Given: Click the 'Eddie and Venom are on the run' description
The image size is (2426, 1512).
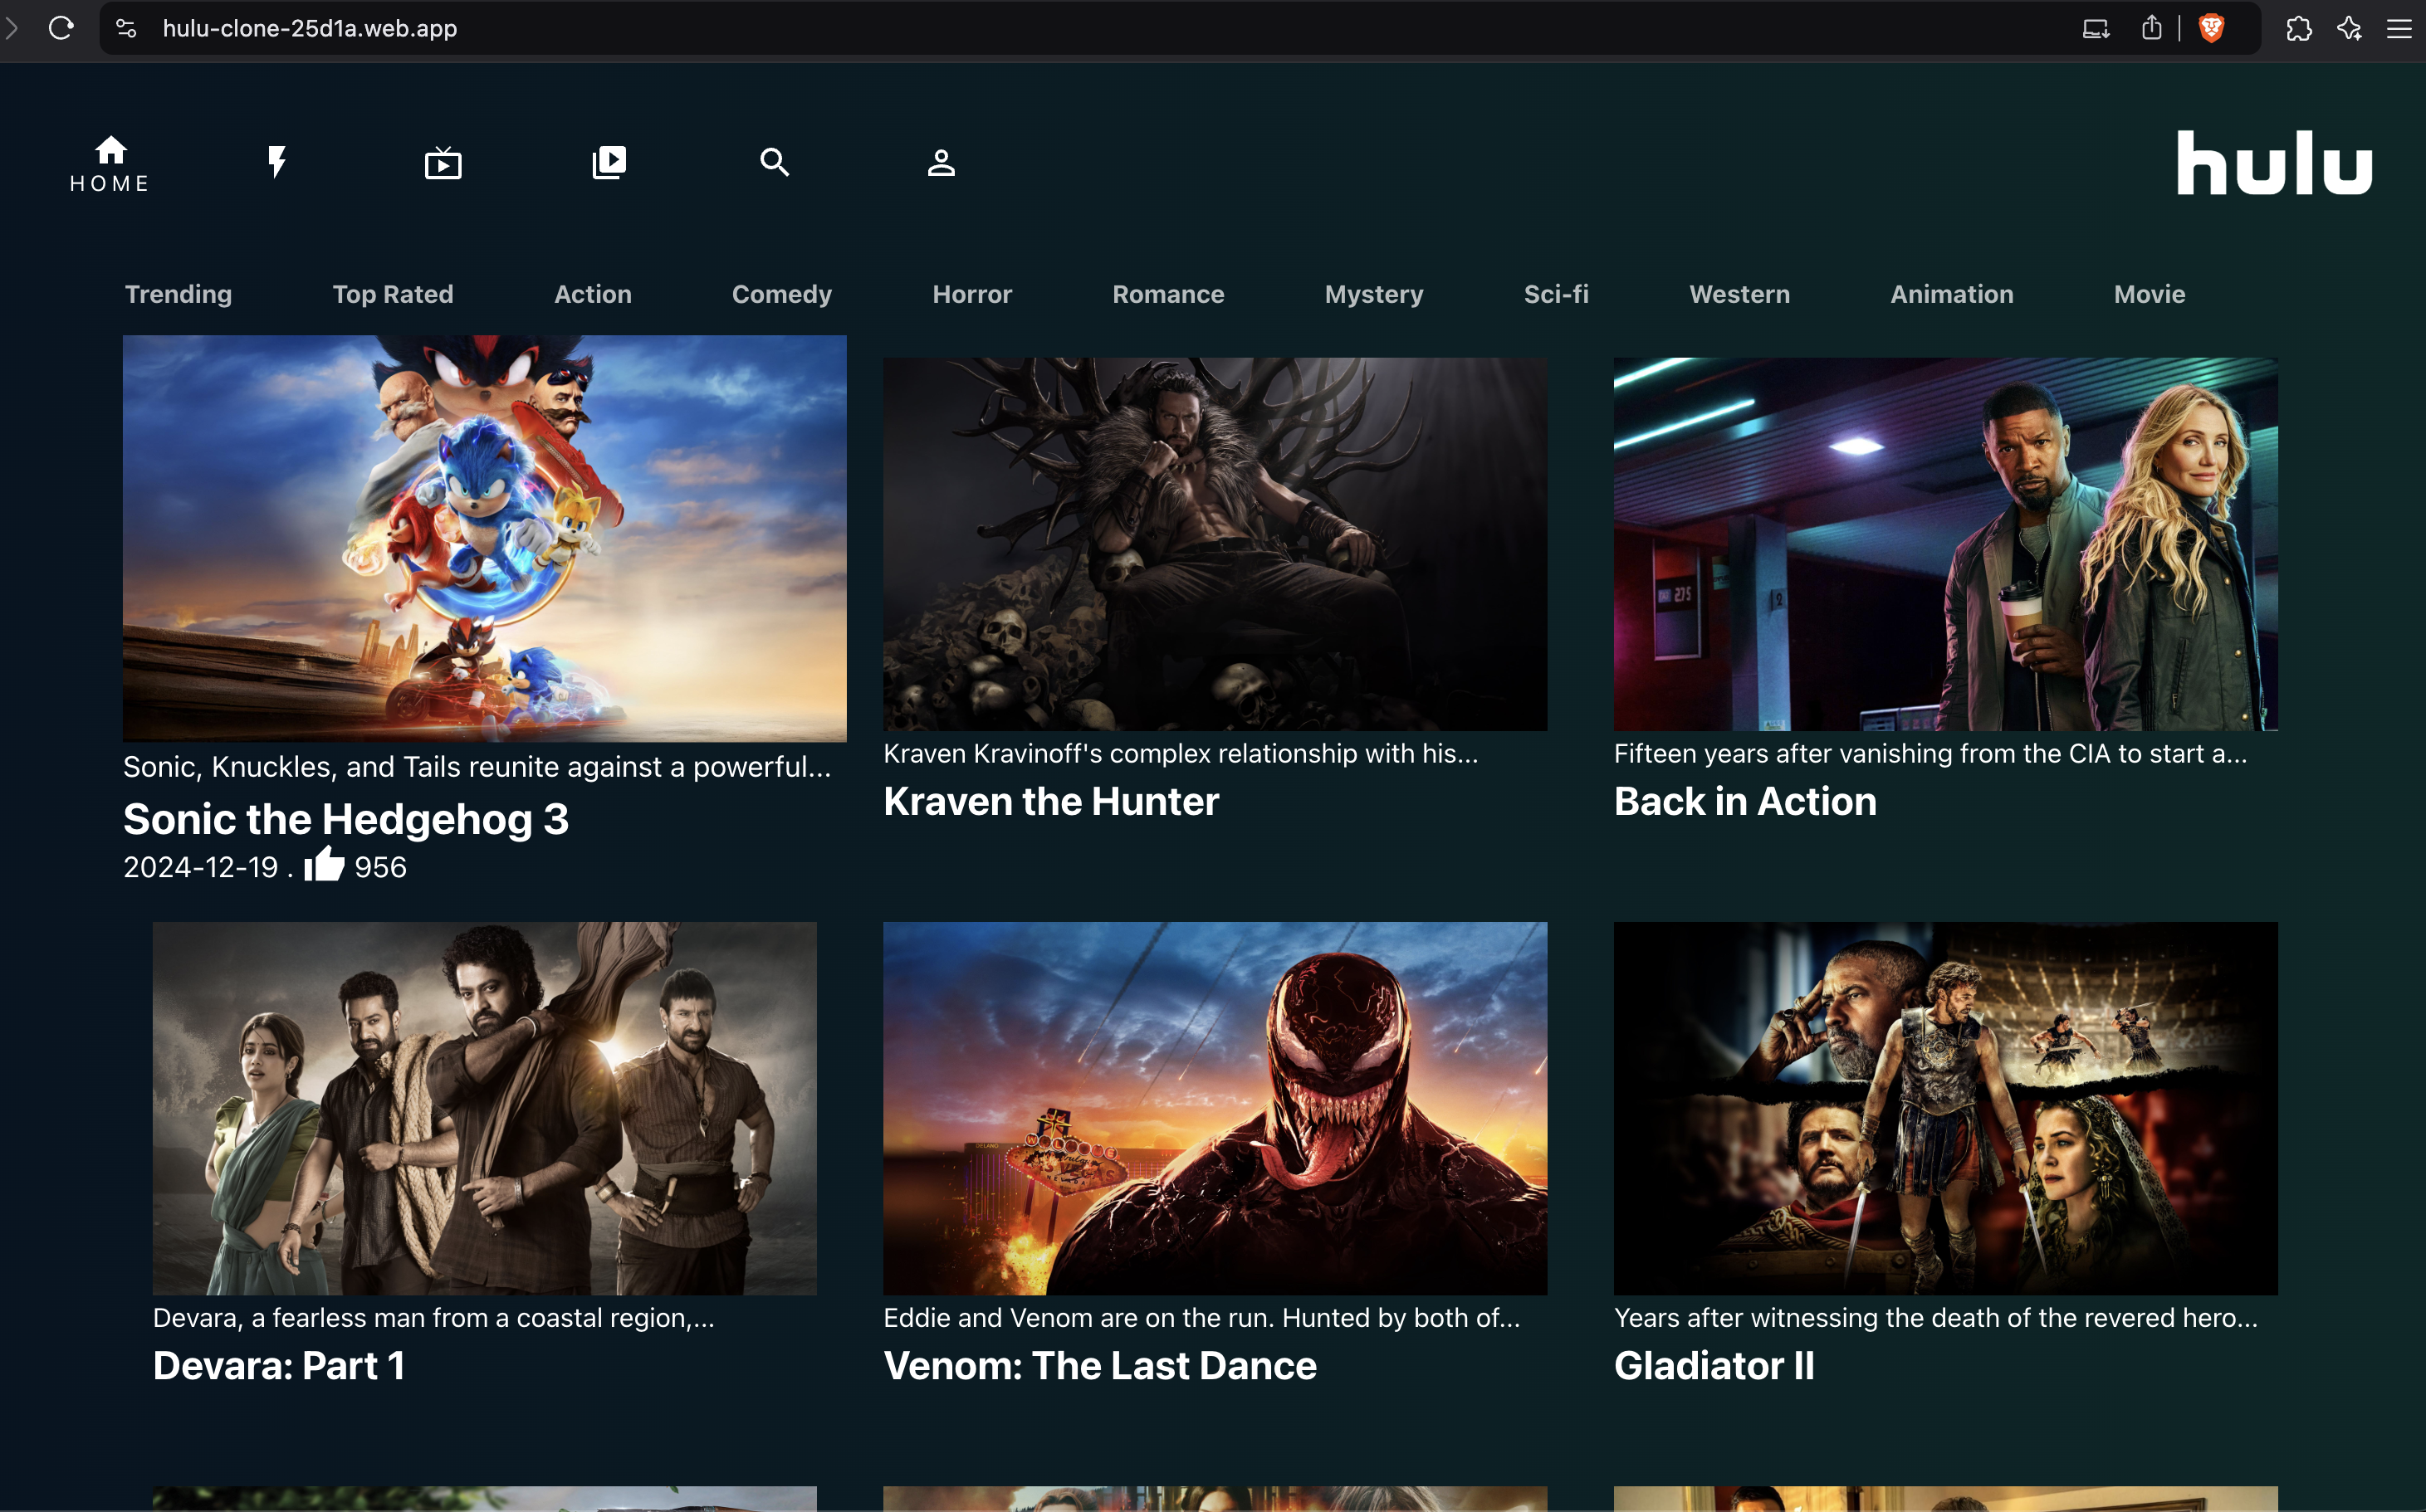Looking at the screenshot, I should pos(1201,1318).
